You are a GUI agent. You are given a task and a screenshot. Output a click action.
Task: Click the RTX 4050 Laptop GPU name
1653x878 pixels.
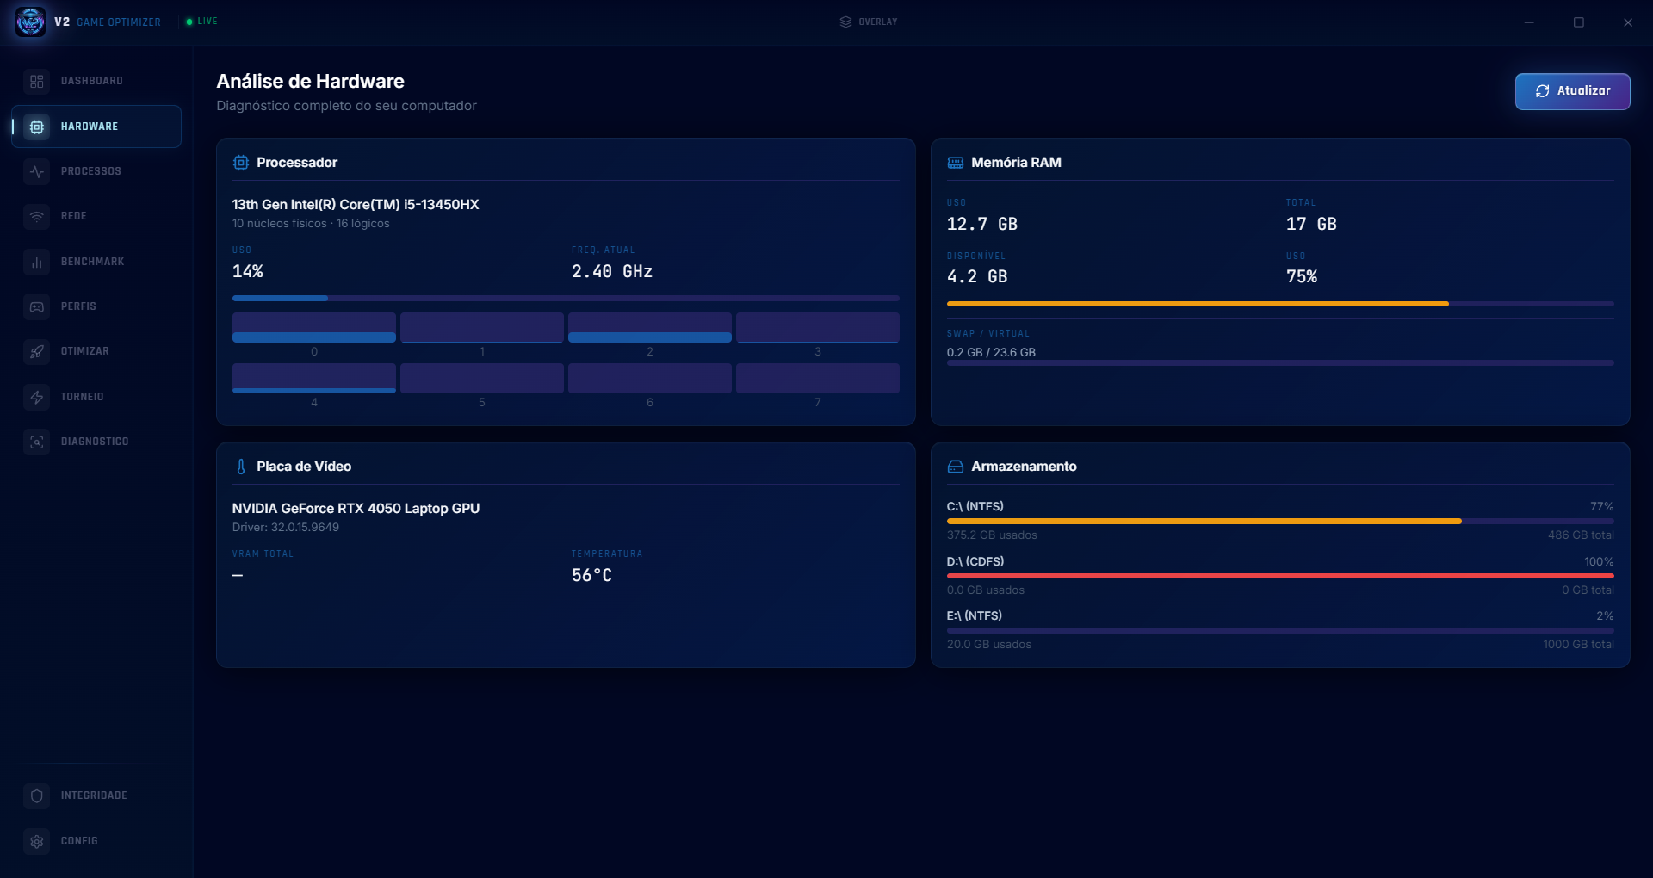(x=356, y=509)
